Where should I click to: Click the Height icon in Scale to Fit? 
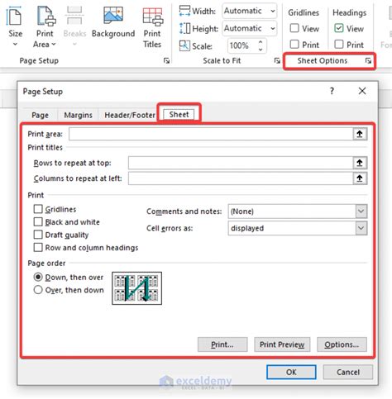tap(184, 28)
